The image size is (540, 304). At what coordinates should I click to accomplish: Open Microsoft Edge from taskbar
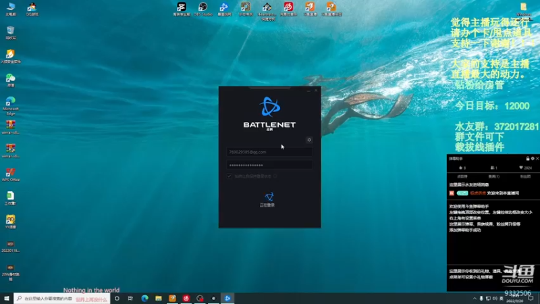(144, 299)
